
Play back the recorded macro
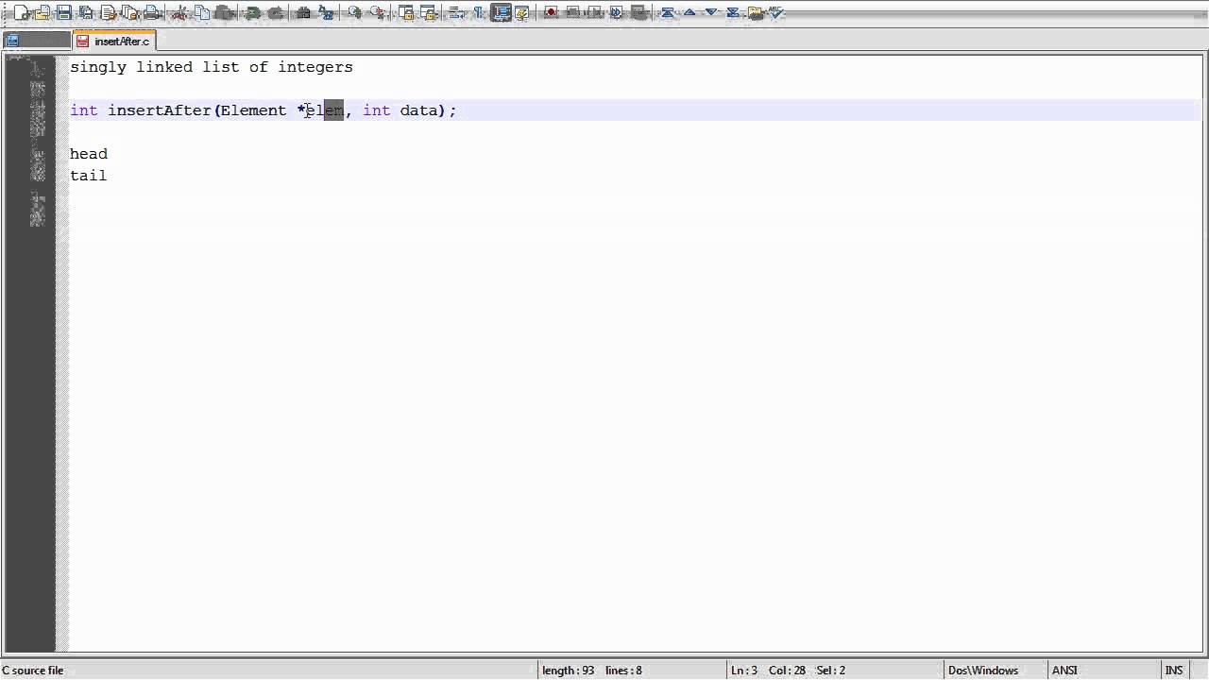594,12
